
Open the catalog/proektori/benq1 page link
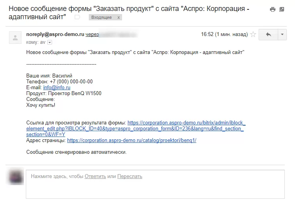(x=132, y=140)
